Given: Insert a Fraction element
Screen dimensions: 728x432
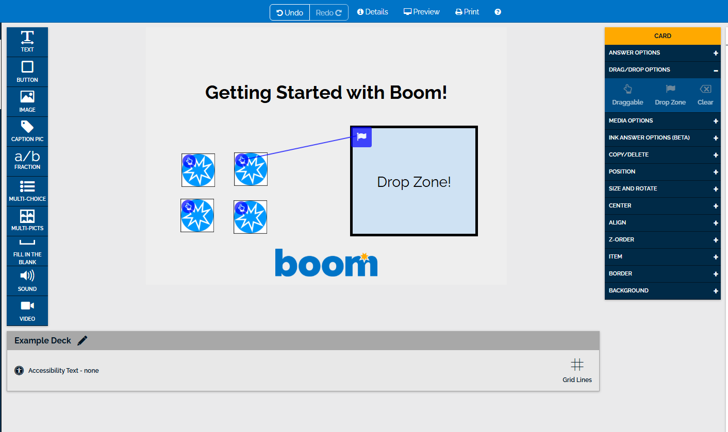Looking at the screenshot, I should tap(27, 161).
